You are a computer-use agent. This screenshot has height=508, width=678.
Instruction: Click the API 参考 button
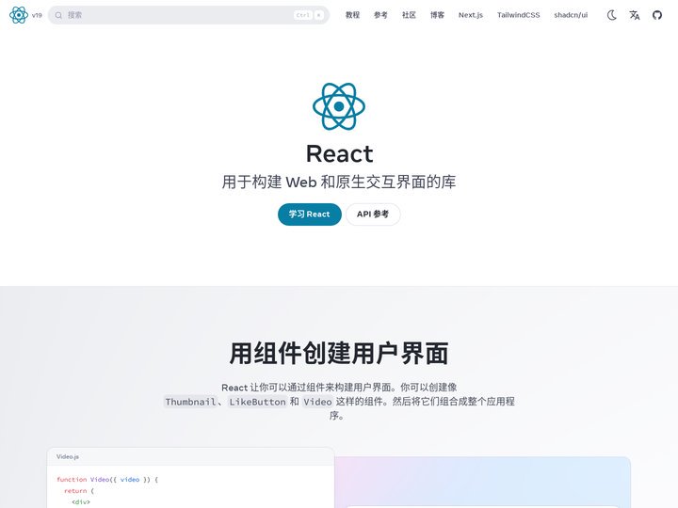coord(373,214)
